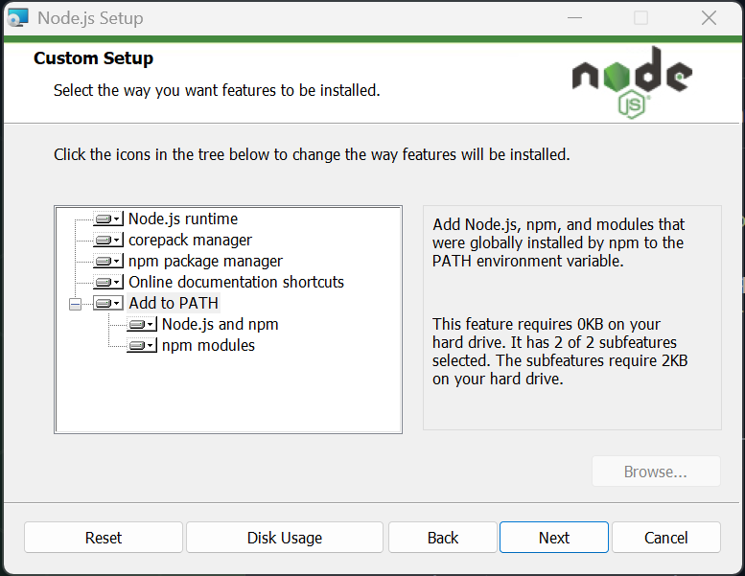The width and height of the screenshot is (745, 576).
Task: Click the Node.js Setup title bar icon
Action: (18, 17)
